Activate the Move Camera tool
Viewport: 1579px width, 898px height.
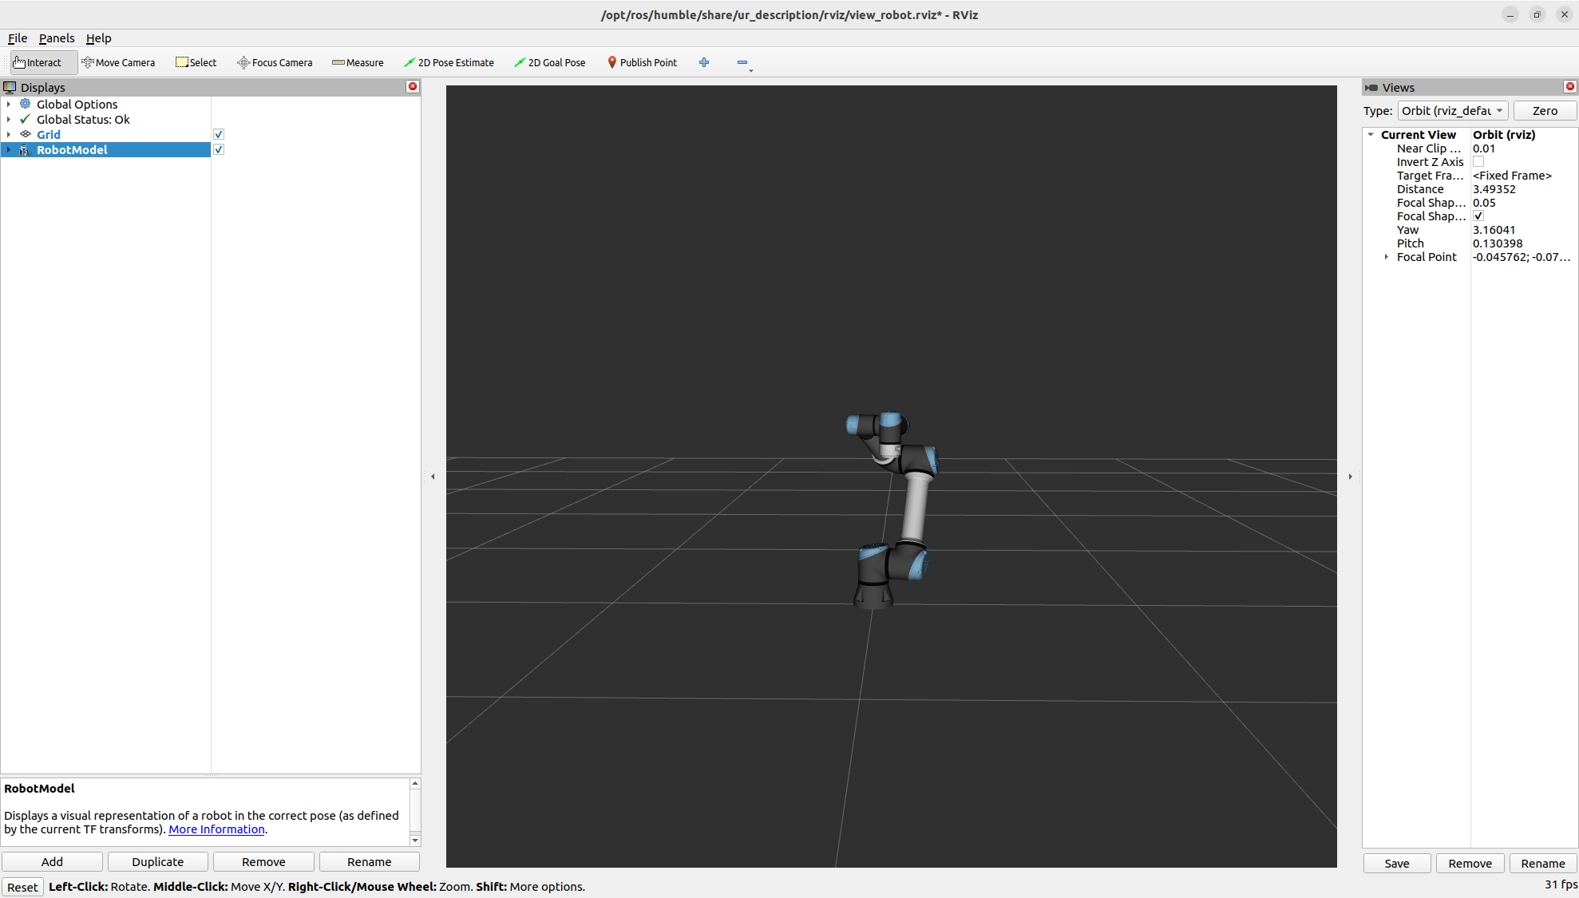tap(118, 62)
